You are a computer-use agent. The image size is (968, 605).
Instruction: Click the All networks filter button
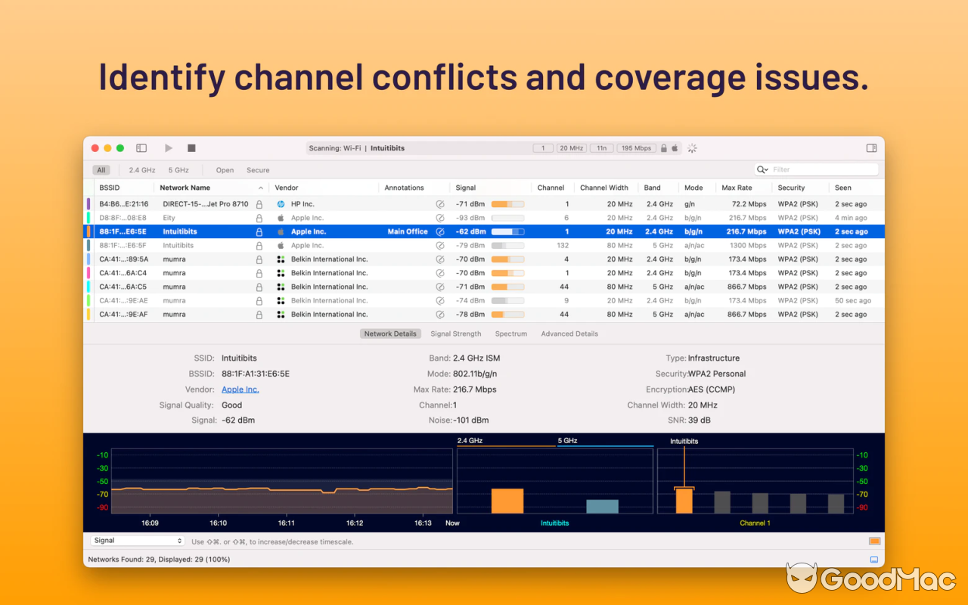[101, 169]
